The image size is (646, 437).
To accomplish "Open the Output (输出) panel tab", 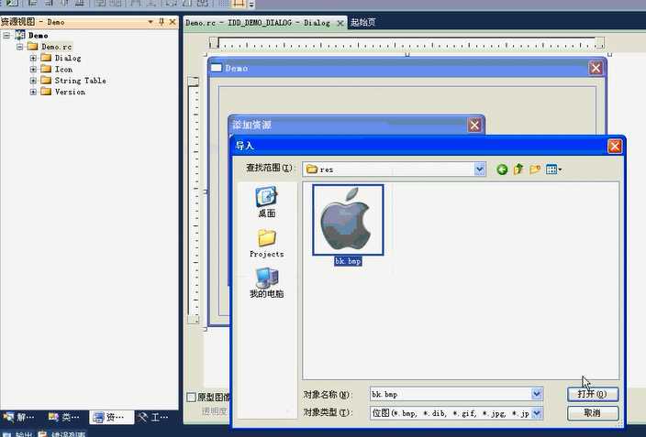I will click(x=18, y=434).
